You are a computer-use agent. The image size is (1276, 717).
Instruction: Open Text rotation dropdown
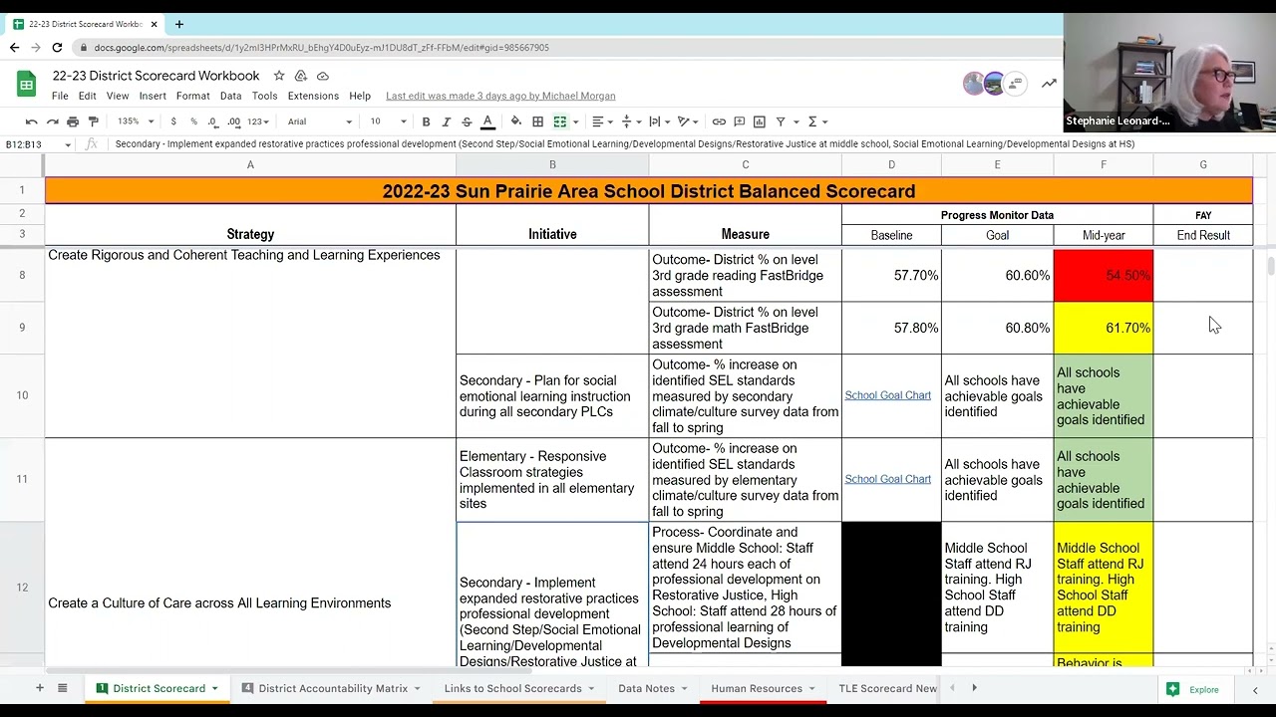coord(688,121)
